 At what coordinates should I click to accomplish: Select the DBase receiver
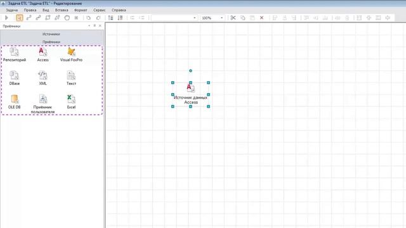tap(14, 78)
